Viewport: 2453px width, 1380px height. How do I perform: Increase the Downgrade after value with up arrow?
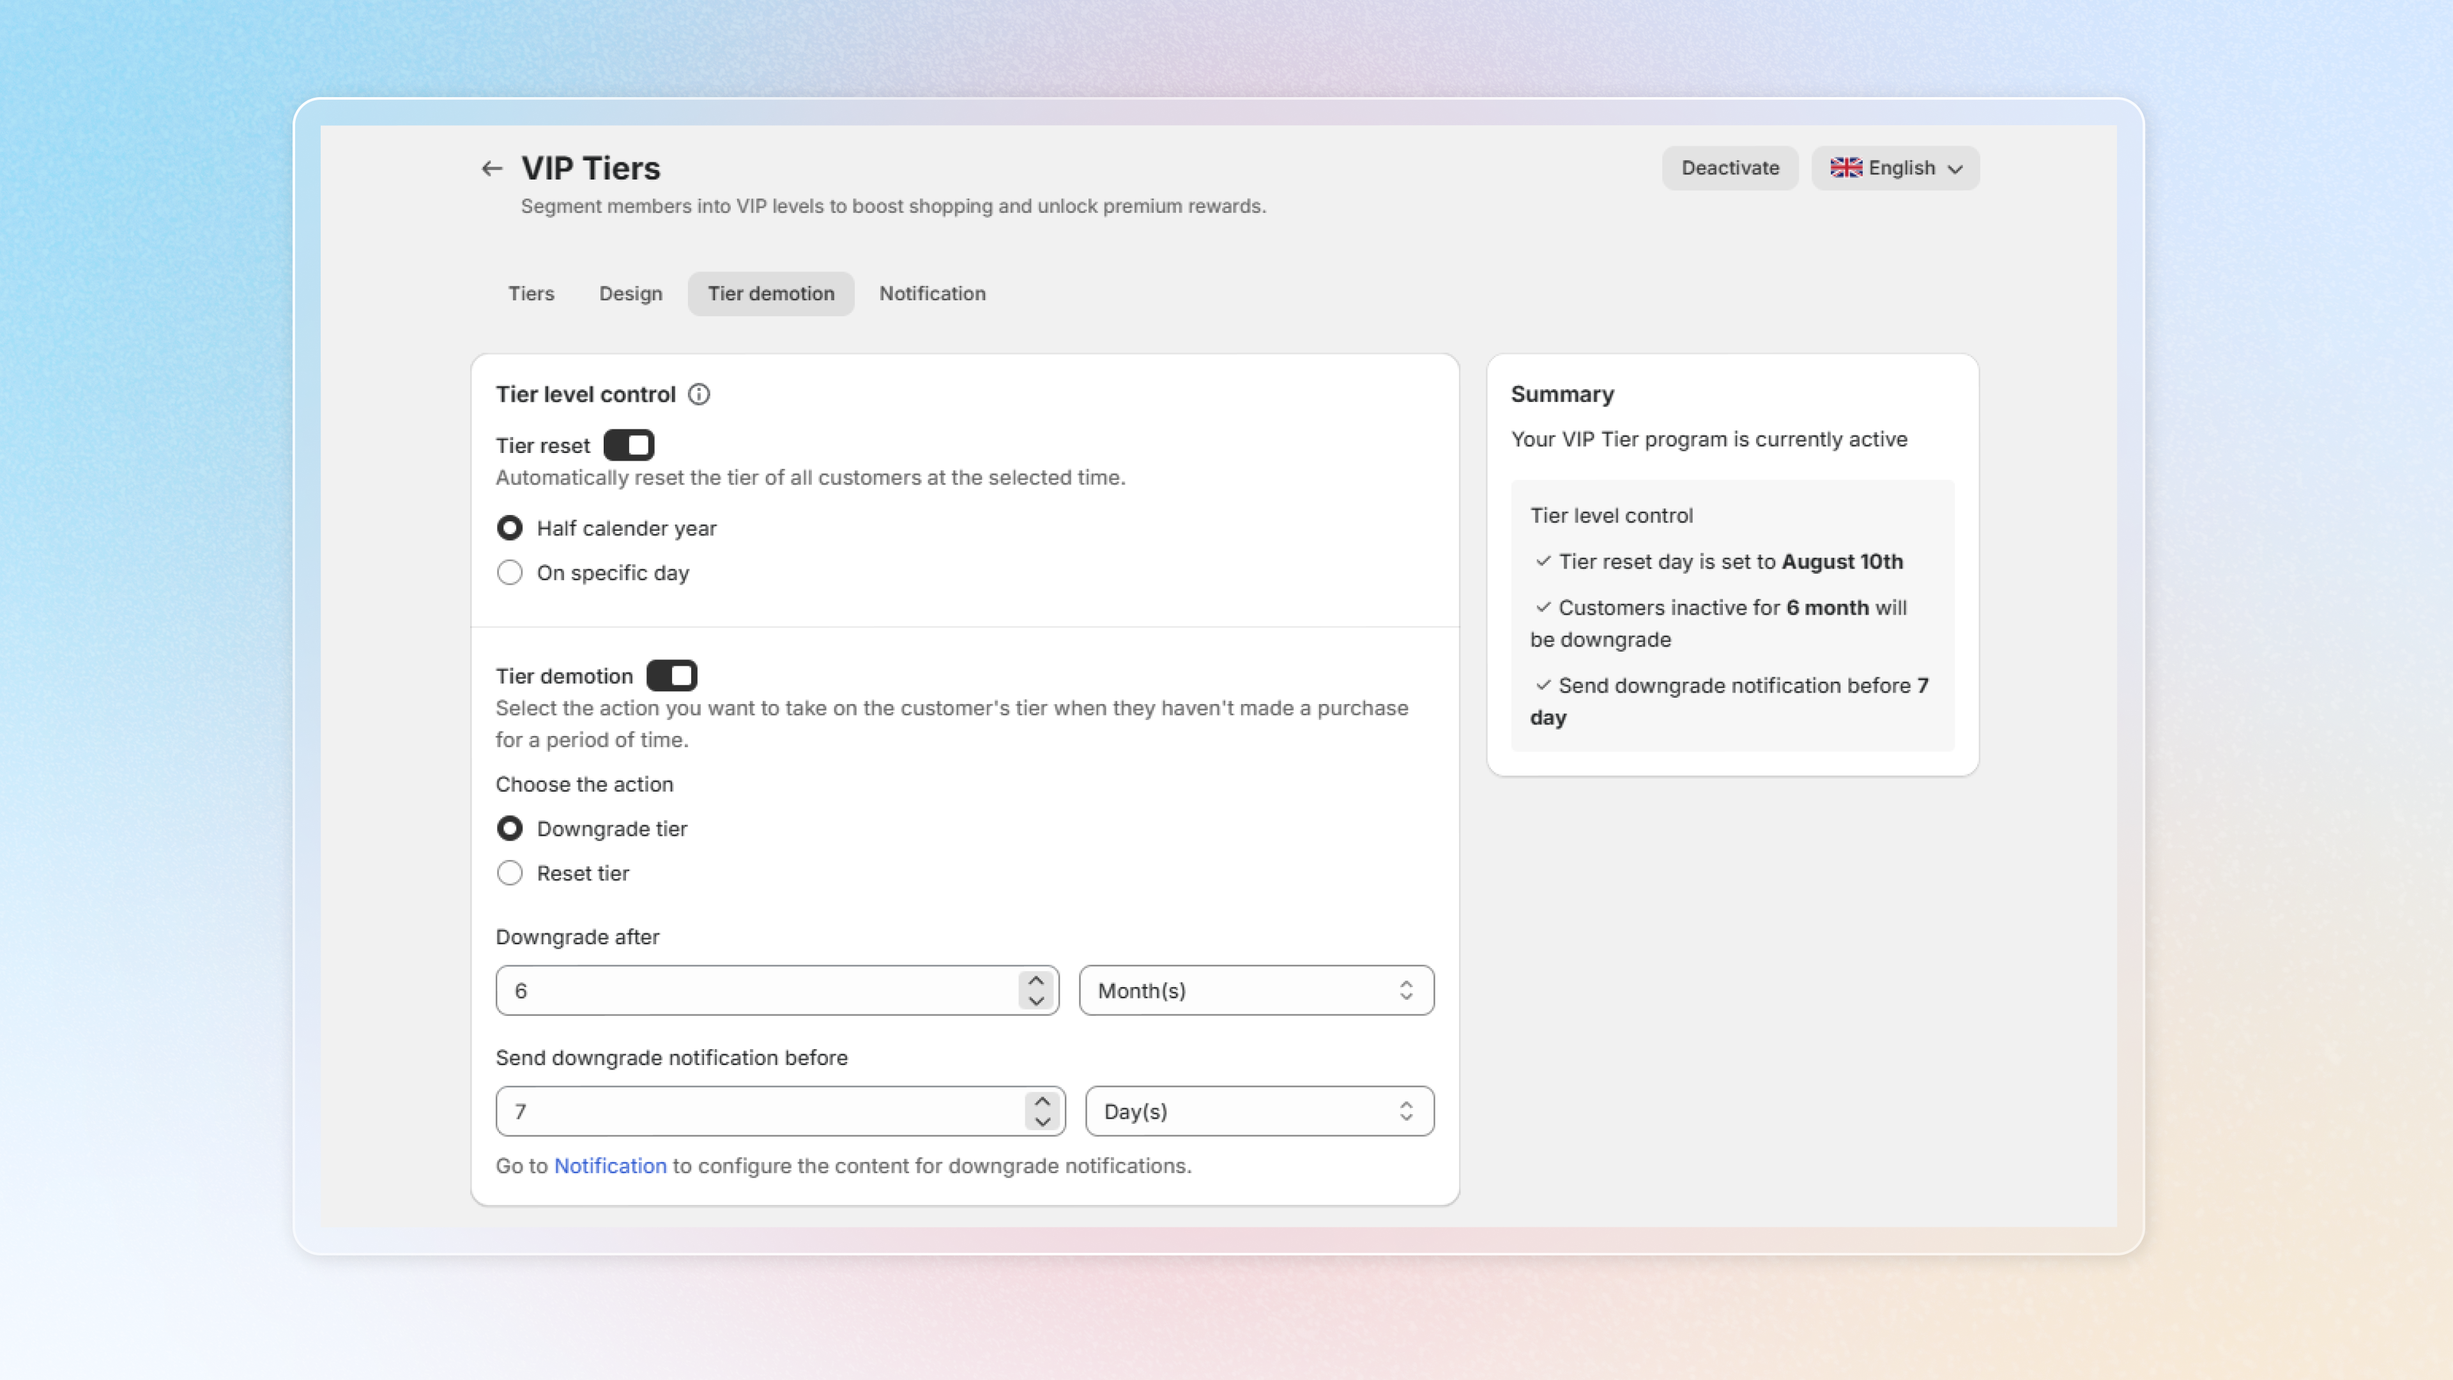point(1036,980)
